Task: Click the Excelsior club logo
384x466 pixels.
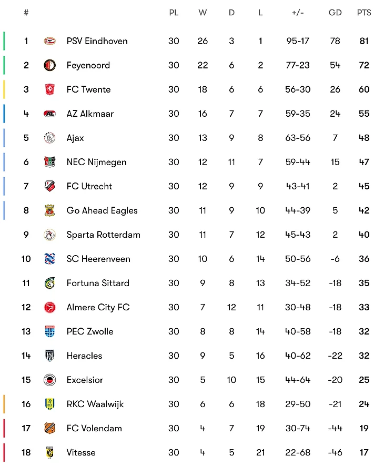Action: [49, 380]
